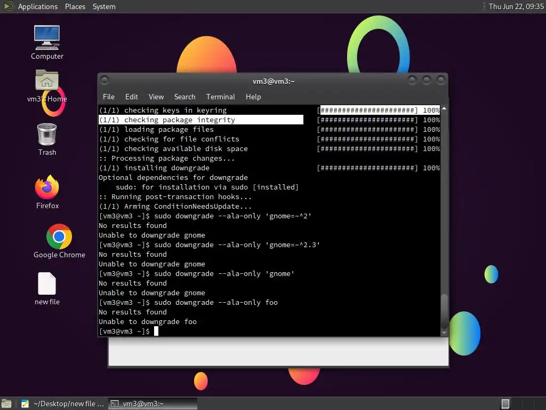
Task: Click the terminal prompt cursor on last line
Action: 156,331
